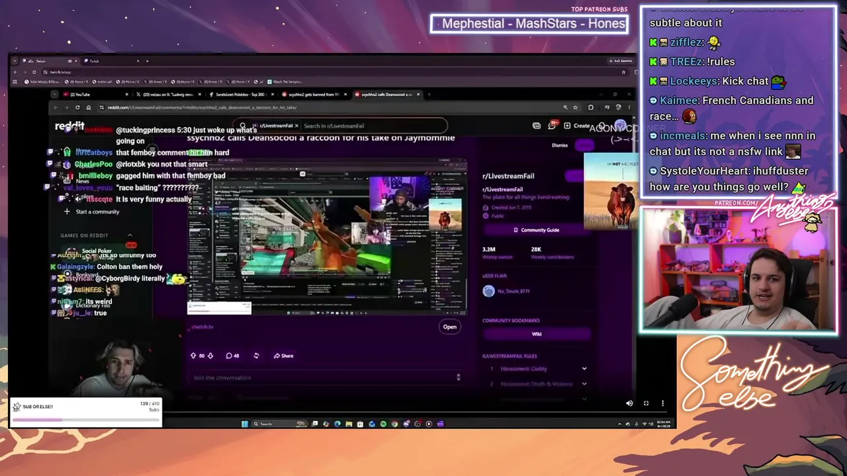Click the award/repost icon beside comment count
The image size is (847, 476).
[x=256, y=356]
